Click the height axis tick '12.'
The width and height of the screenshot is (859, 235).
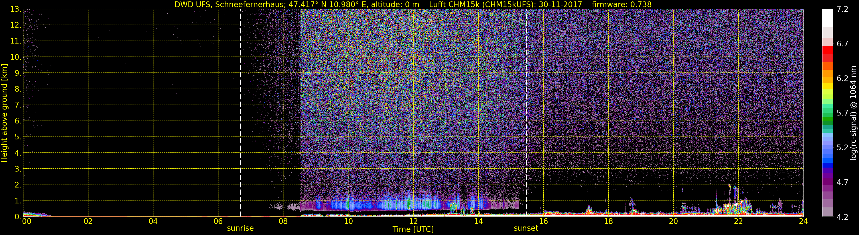coord(15,25)
